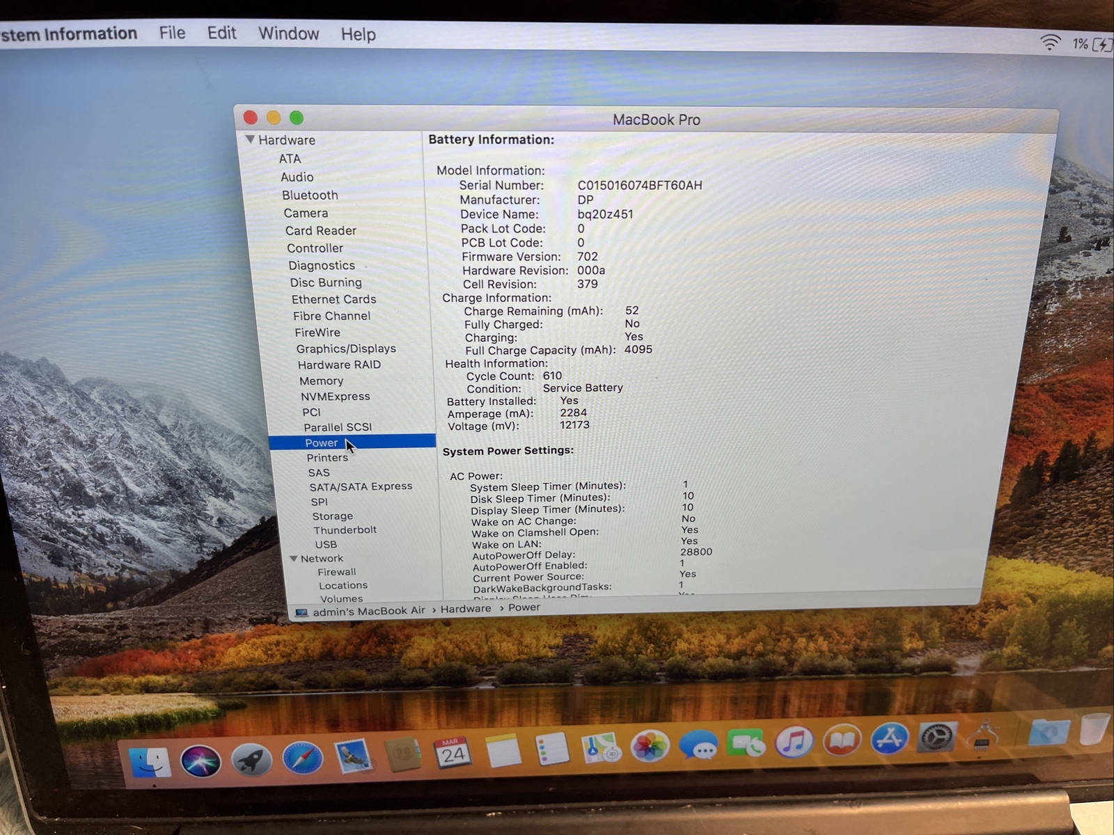This screenshot has width=1114, height=835.
Task: Open iTunes music note icon
Action: (x=794, y=742)
